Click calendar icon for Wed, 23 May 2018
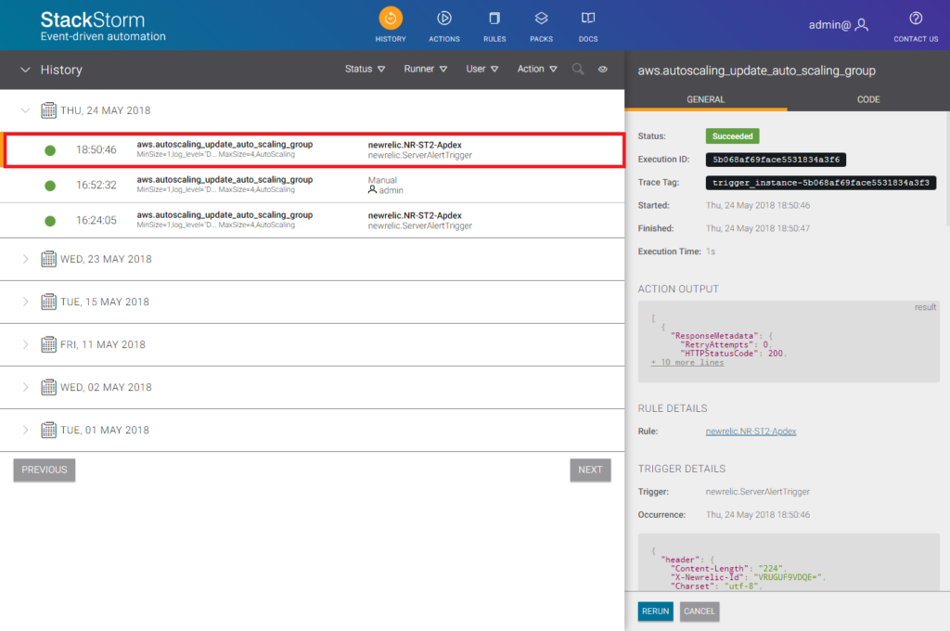 [48, 259]
